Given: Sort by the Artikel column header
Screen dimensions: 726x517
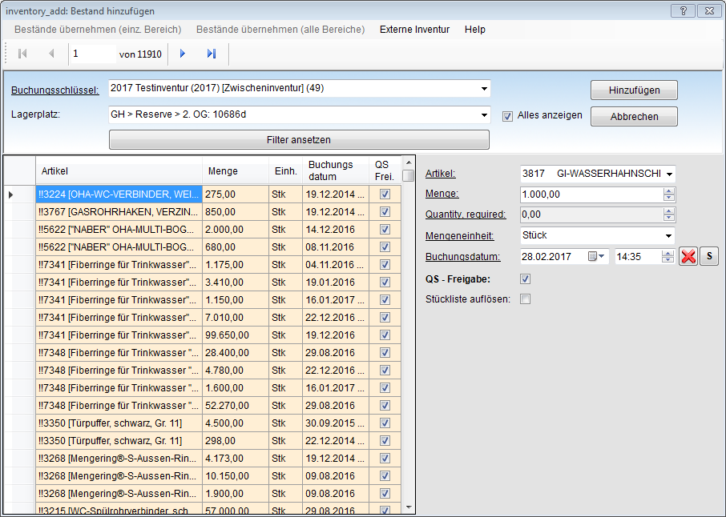Looking at the screenshot, I should click(119, 170).
